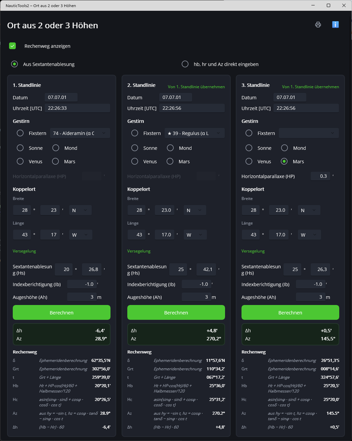The width and height of the screenshot is (352, 441).
Task: Open the info icon
Action: pyautogui.click(x=335, y=24)
